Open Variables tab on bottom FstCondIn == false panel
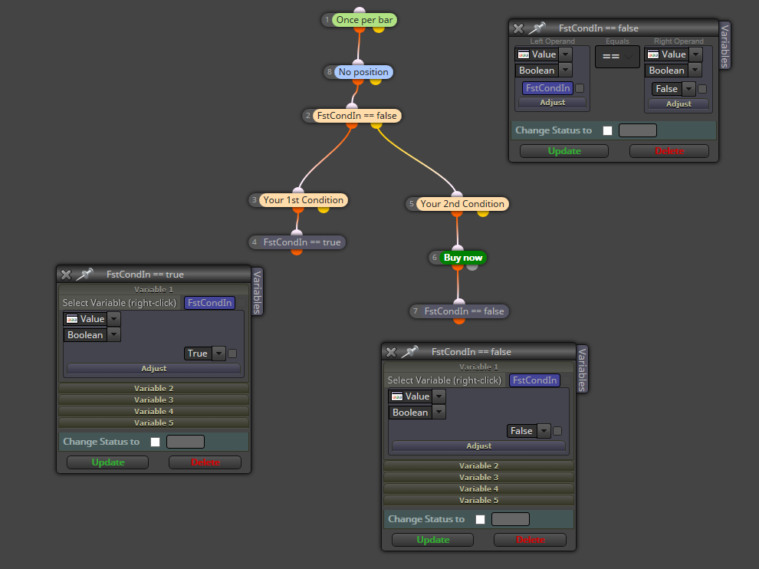This screenshot has height=569, width=759. 583,370
